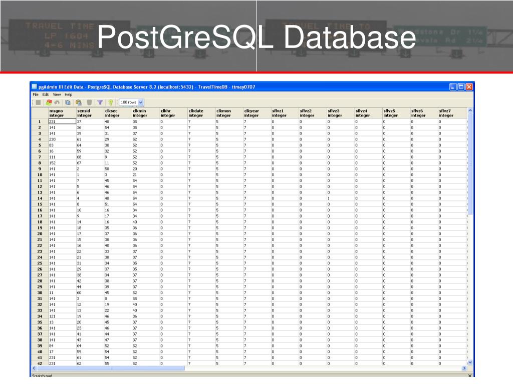Click the vertical scrollbar up arrow

tap(470, 110)
